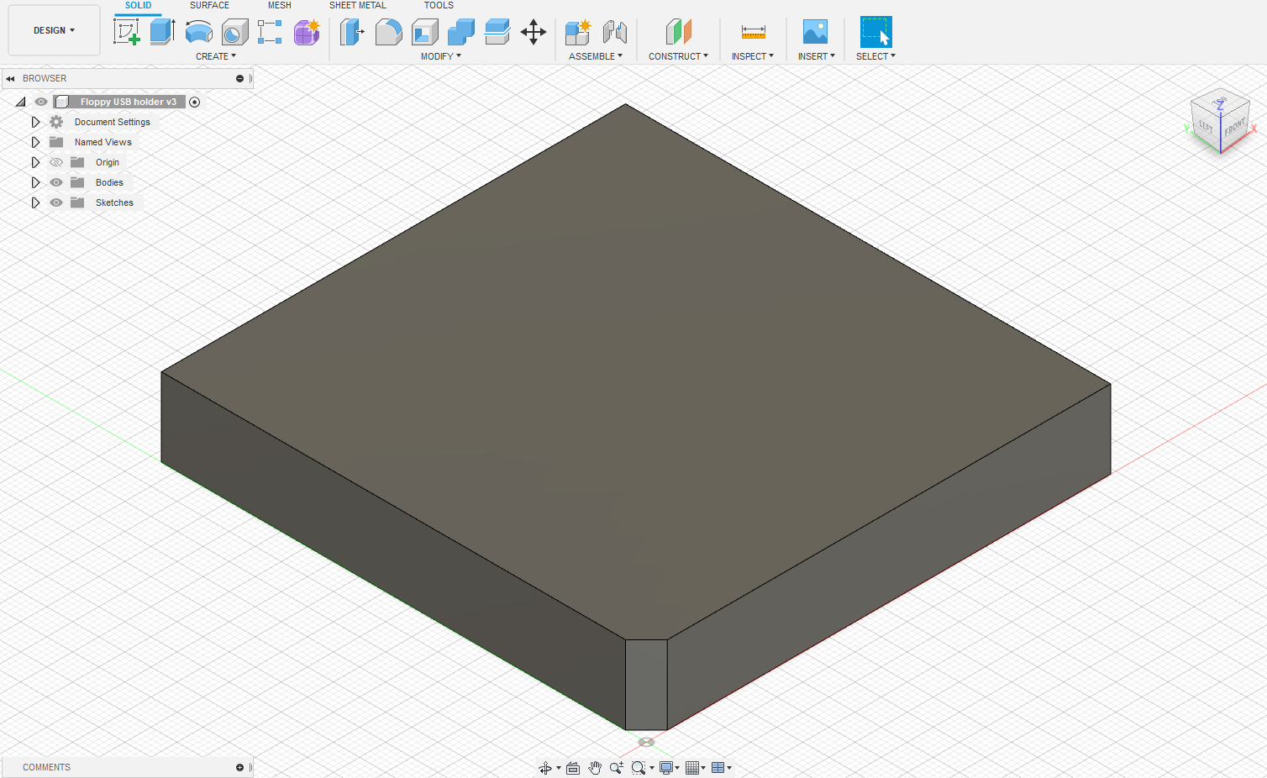Switch to the Surface tab
1267x778 pixels.
point(209,5)
